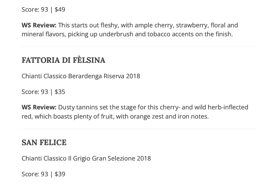Click the first bold WS Review label
Image resolution: width=277 pixels, height=196 pixels.
[39, 25]
